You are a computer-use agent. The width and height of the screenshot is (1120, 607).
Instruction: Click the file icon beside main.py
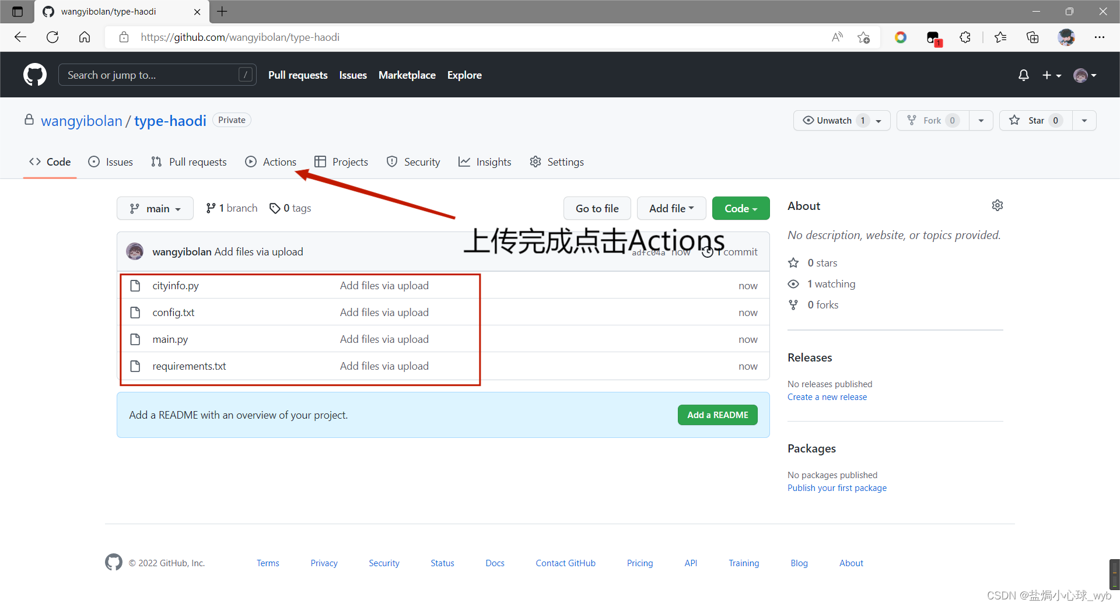tap(135, 339)
